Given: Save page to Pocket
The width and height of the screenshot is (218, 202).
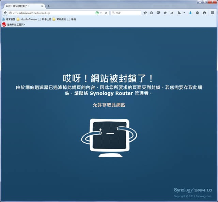Looking at the screenshot, I should click(x=158, y=13).
